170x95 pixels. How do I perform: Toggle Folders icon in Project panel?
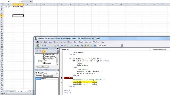coord(44,51)
